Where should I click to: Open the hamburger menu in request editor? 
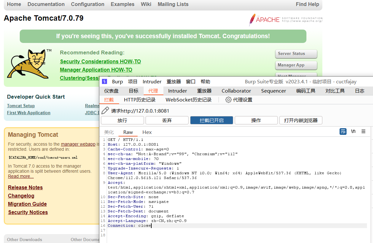[x=363, y=131]
